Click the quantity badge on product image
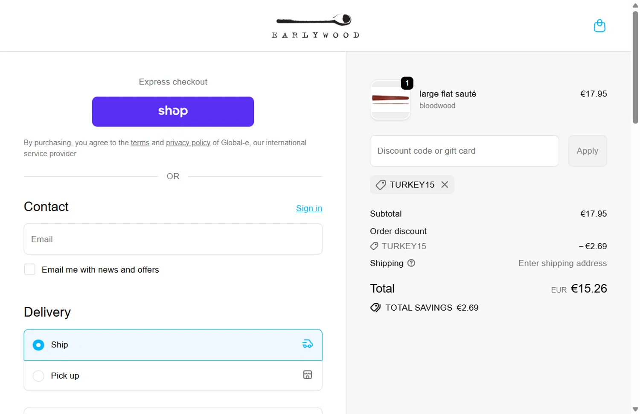 pyautogui.click(x=407, y=83)
